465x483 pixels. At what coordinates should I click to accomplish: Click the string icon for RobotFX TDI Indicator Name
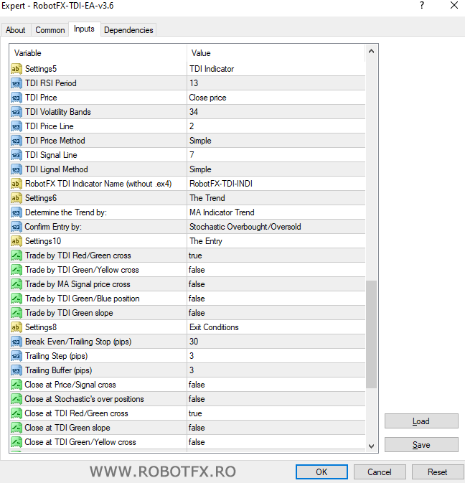(17, 184)
